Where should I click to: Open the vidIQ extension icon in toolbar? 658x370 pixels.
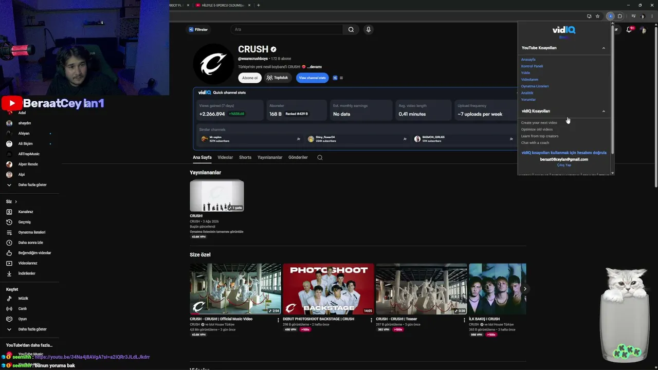(610, 16)
